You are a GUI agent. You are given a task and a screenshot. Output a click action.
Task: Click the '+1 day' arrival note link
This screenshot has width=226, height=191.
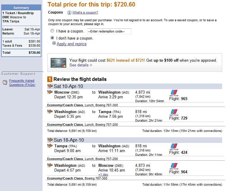103,174
